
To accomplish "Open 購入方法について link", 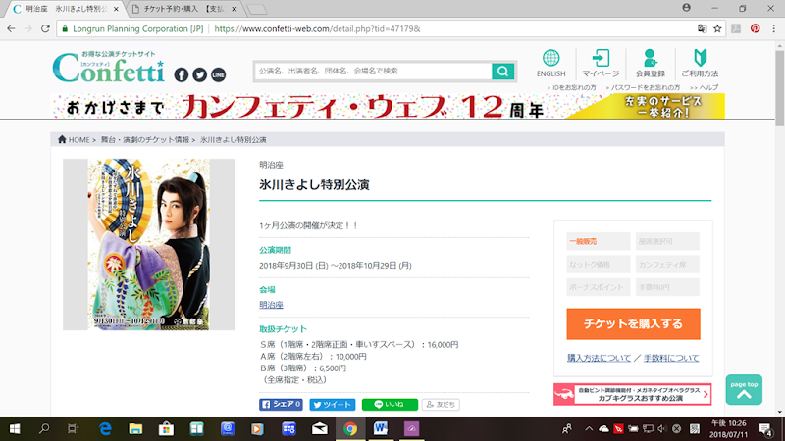I will (599, 358).
